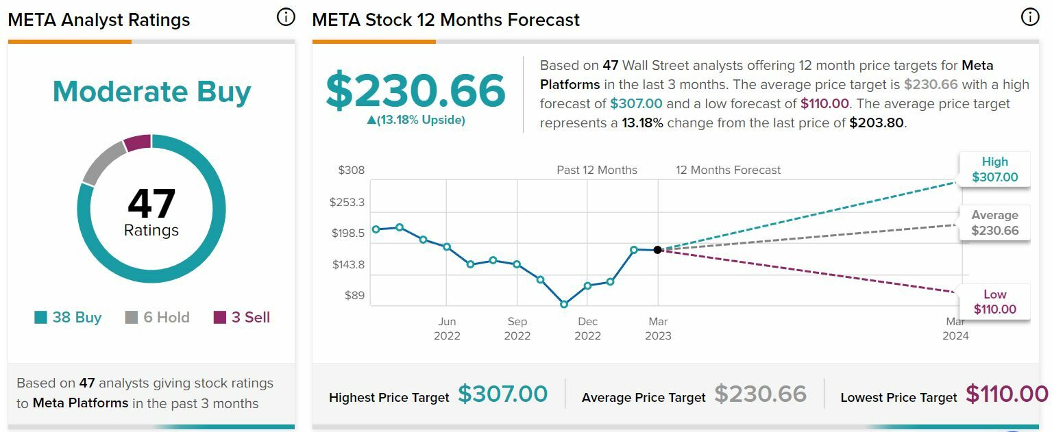Image resolution: width=1052 pixels, height=432 pixels.
Task: Click the purple Sell legend square
Action: pos(220,318)
